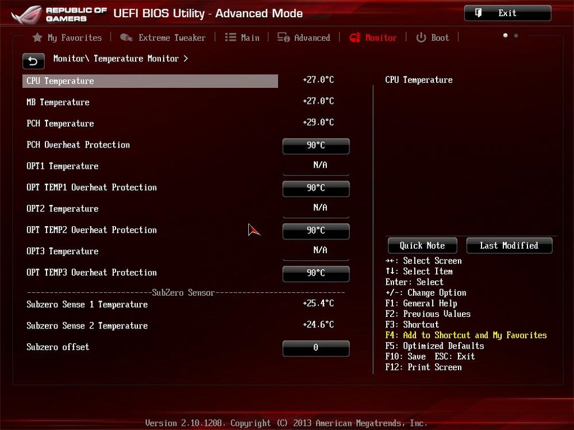This screenshot has width=574, height=430.
Task: Click the back arrow navigation icon
Action: (x=33, y=60)
